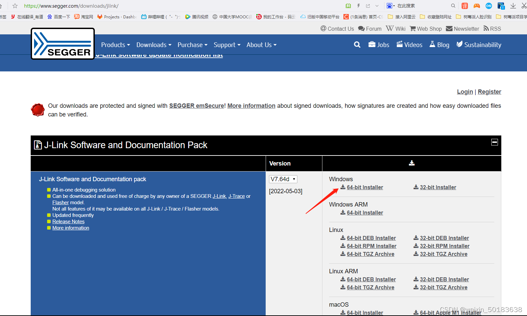Download Windows ARM 64-bit Installer

362,213
